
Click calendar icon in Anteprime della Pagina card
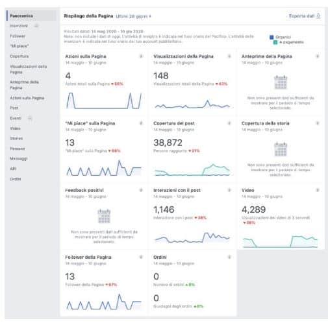click(x=281, y=82)
